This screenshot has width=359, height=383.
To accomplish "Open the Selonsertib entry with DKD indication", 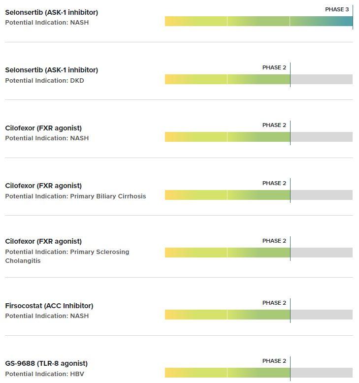I will (x=51, y=70).
